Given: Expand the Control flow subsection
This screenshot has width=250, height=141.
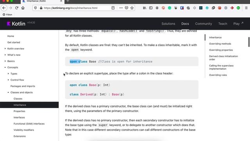Looking at the screenshot, I should (x=8, y=80).
